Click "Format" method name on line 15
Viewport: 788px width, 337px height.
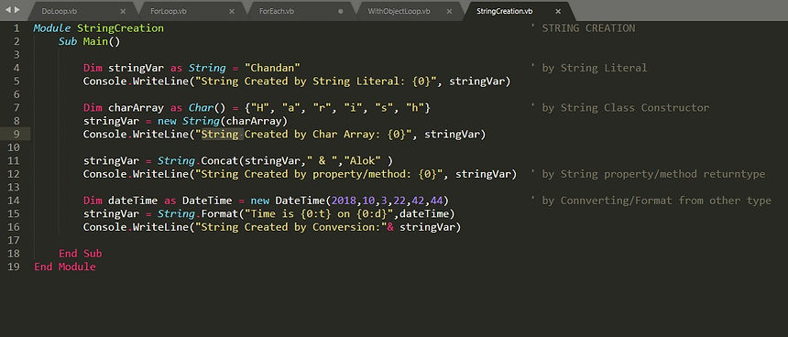(x=220, y=214)
